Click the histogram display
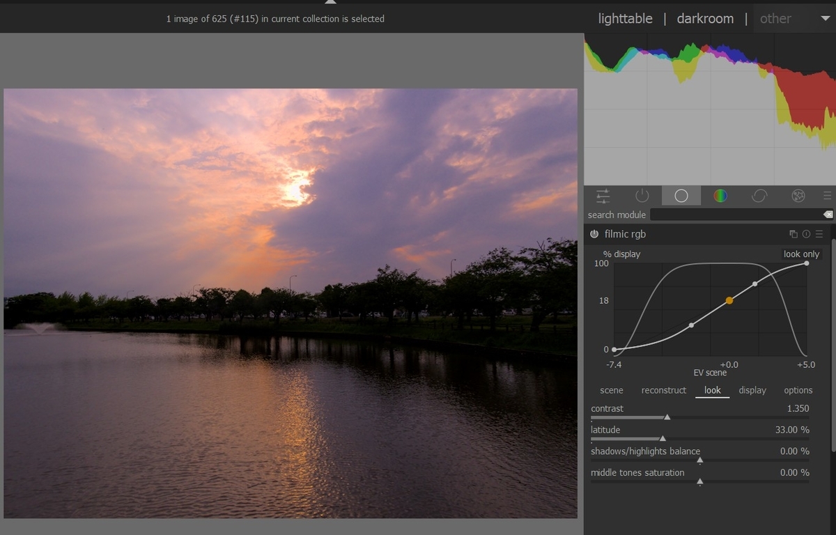 [x=710, y=110]
